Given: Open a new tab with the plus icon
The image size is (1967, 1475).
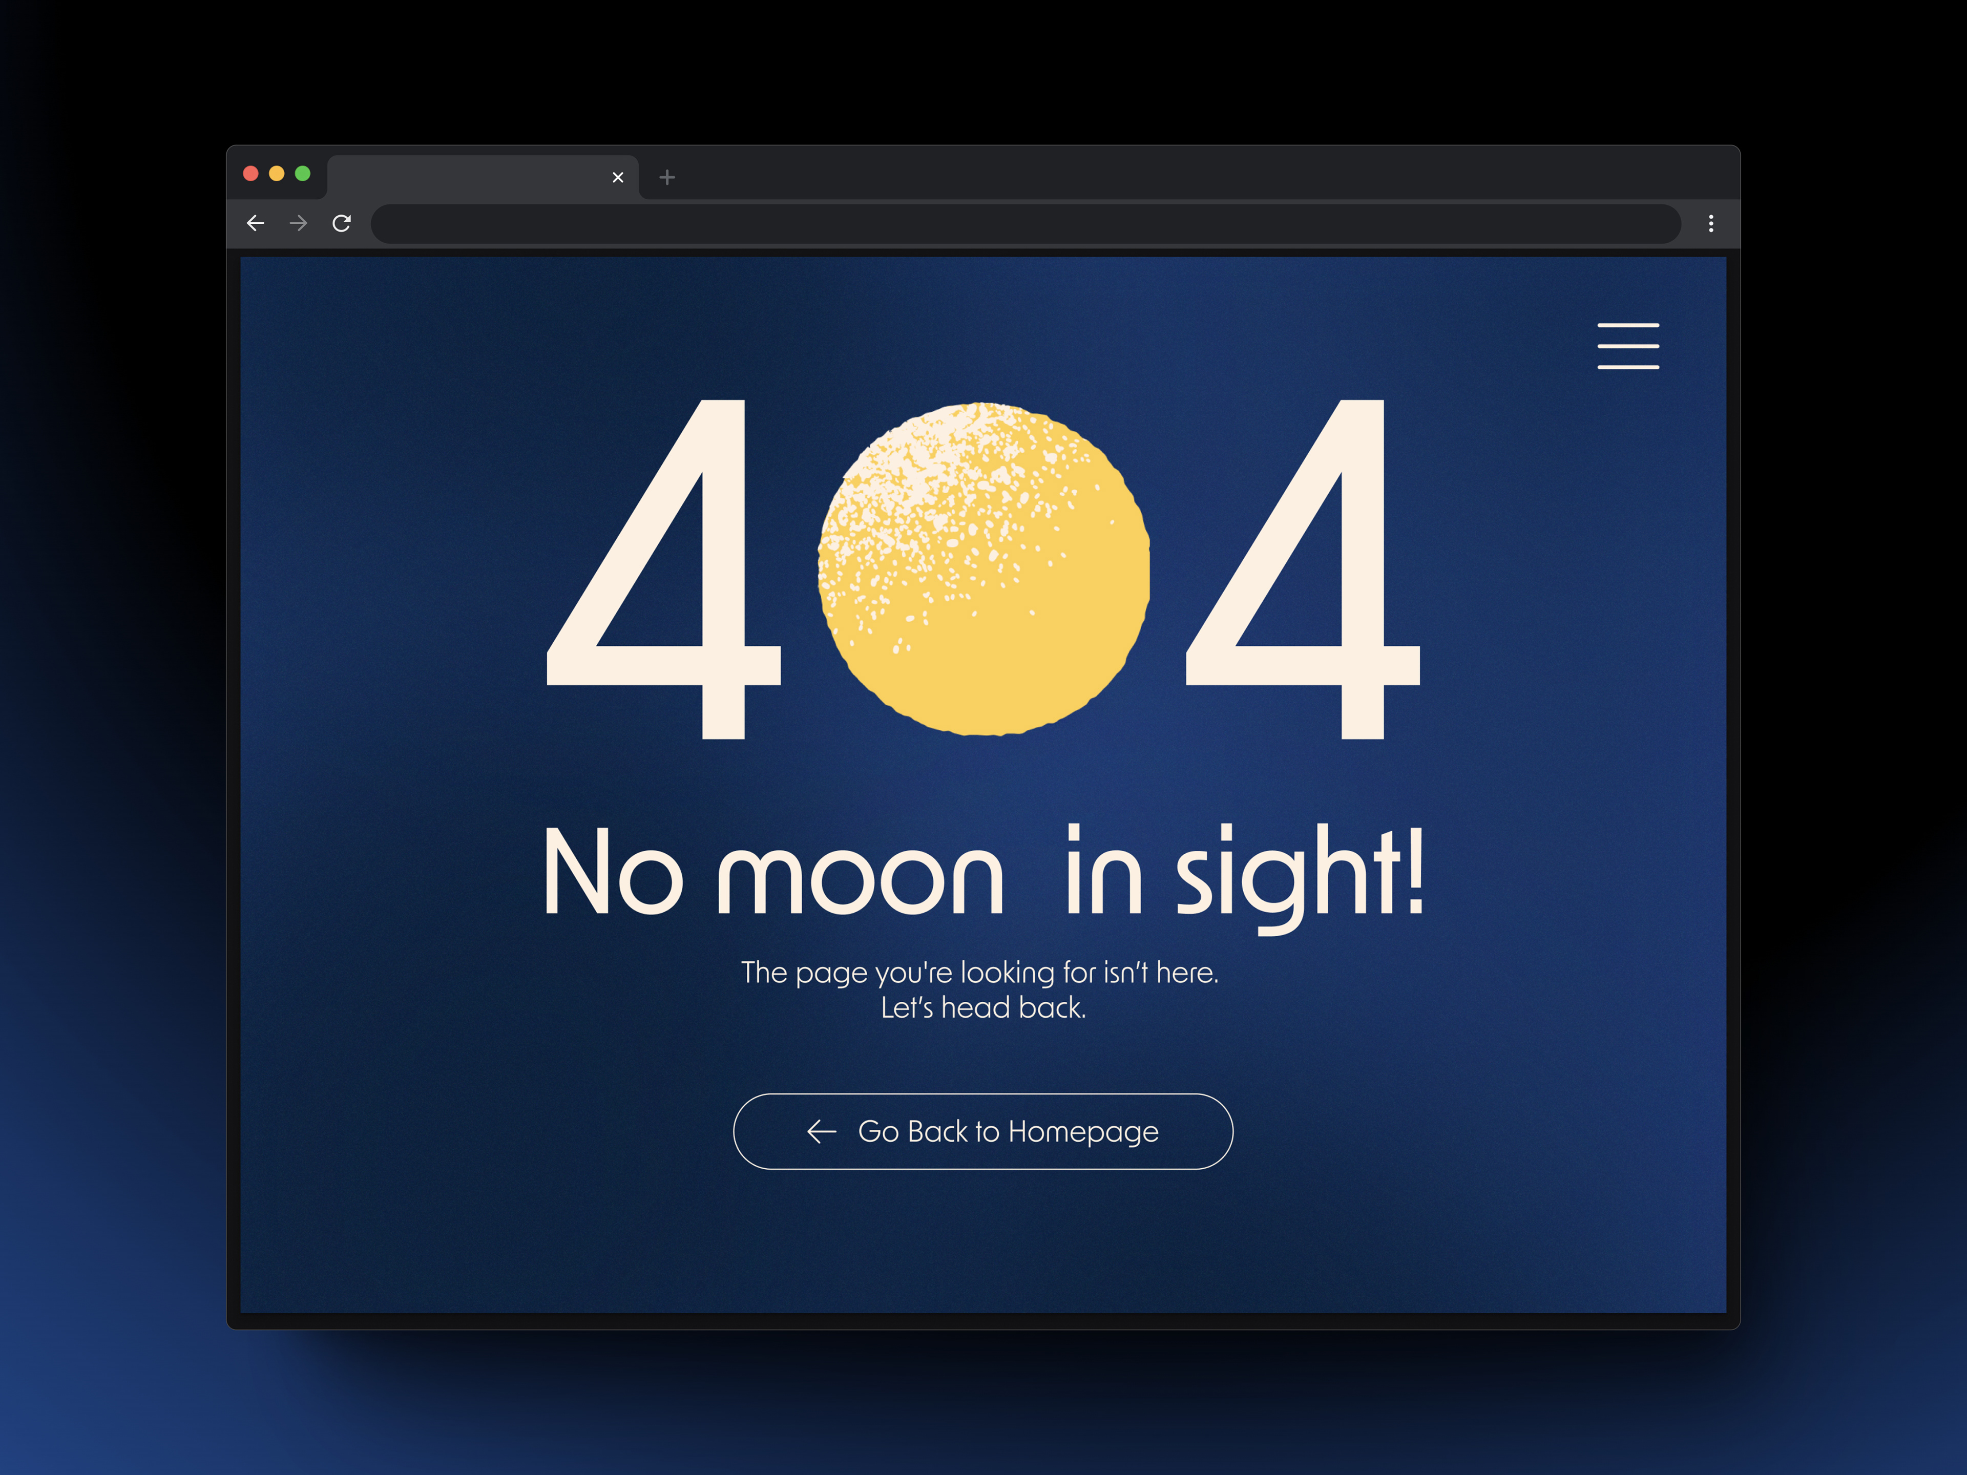Looking at the screenshot, I should coord(667,177).
